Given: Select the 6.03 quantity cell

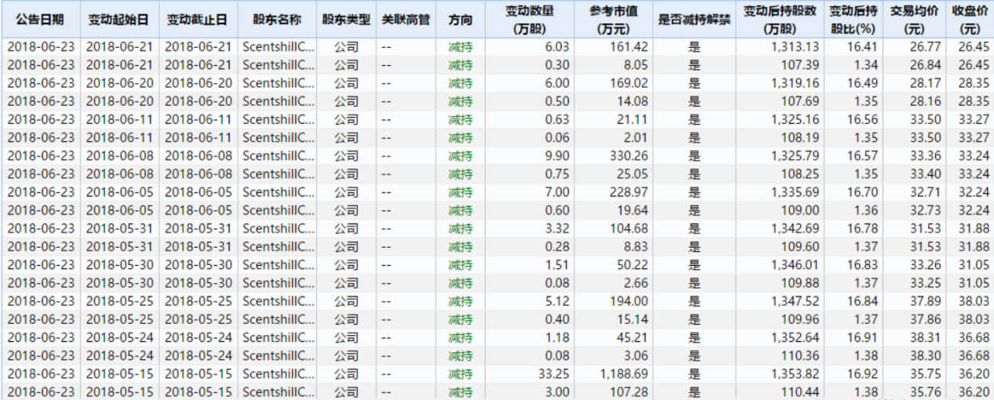Looking at the screenshot, I should 530,46.
